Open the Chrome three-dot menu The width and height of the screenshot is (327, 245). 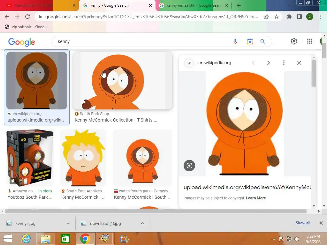click(320, 17)
